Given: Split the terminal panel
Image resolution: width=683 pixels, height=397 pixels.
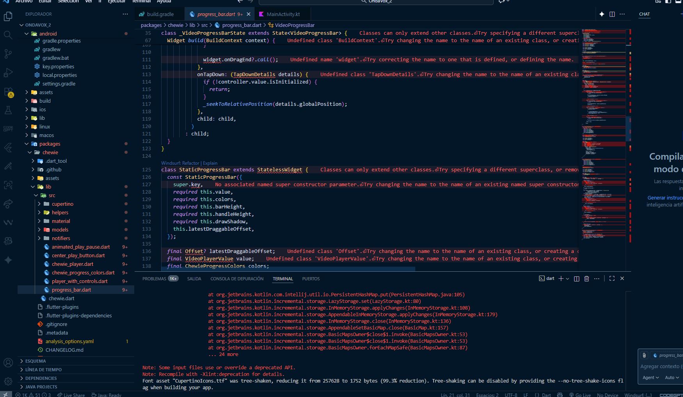Looking at the screenshot, I should [x=576, y=279].
